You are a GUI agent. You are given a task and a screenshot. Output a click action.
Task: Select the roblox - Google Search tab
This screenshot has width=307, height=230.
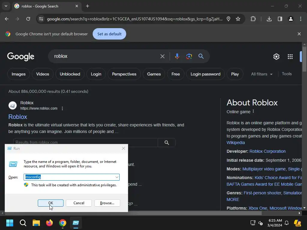(46, 6)
